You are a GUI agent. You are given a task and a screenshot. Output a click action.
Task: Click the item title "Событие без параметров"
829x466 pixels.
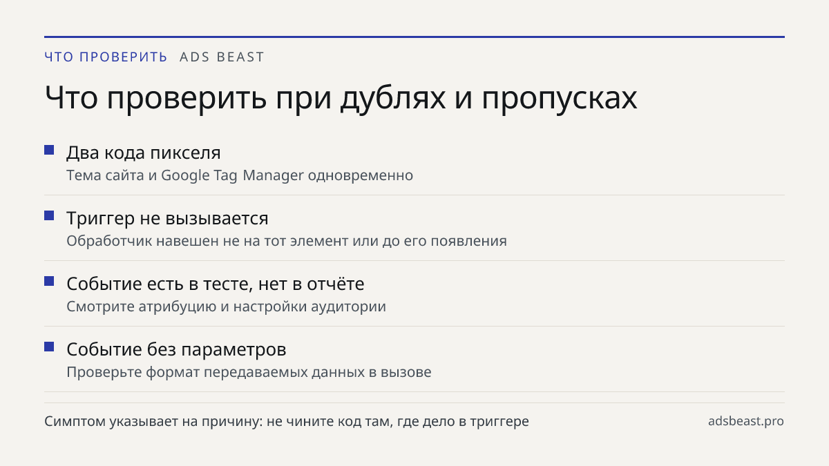coord(176,349)
